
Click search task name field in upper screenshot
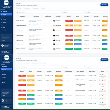39,12
